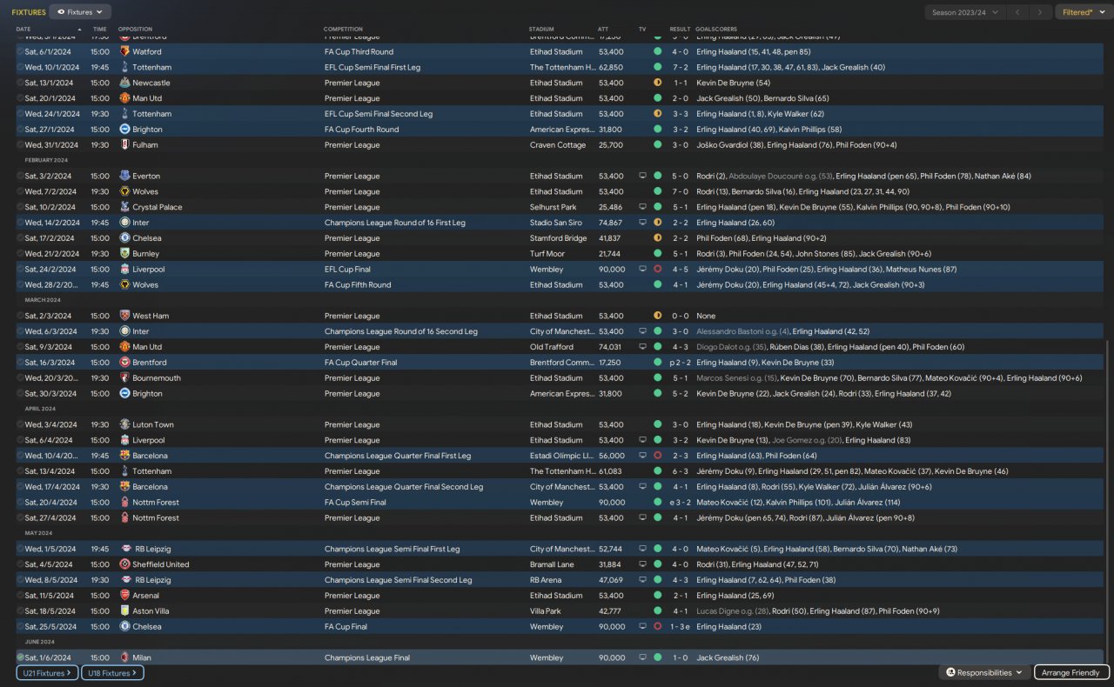Select the EFL Cup Final competition text
The image size is (1114, 687).
(349, 270)
